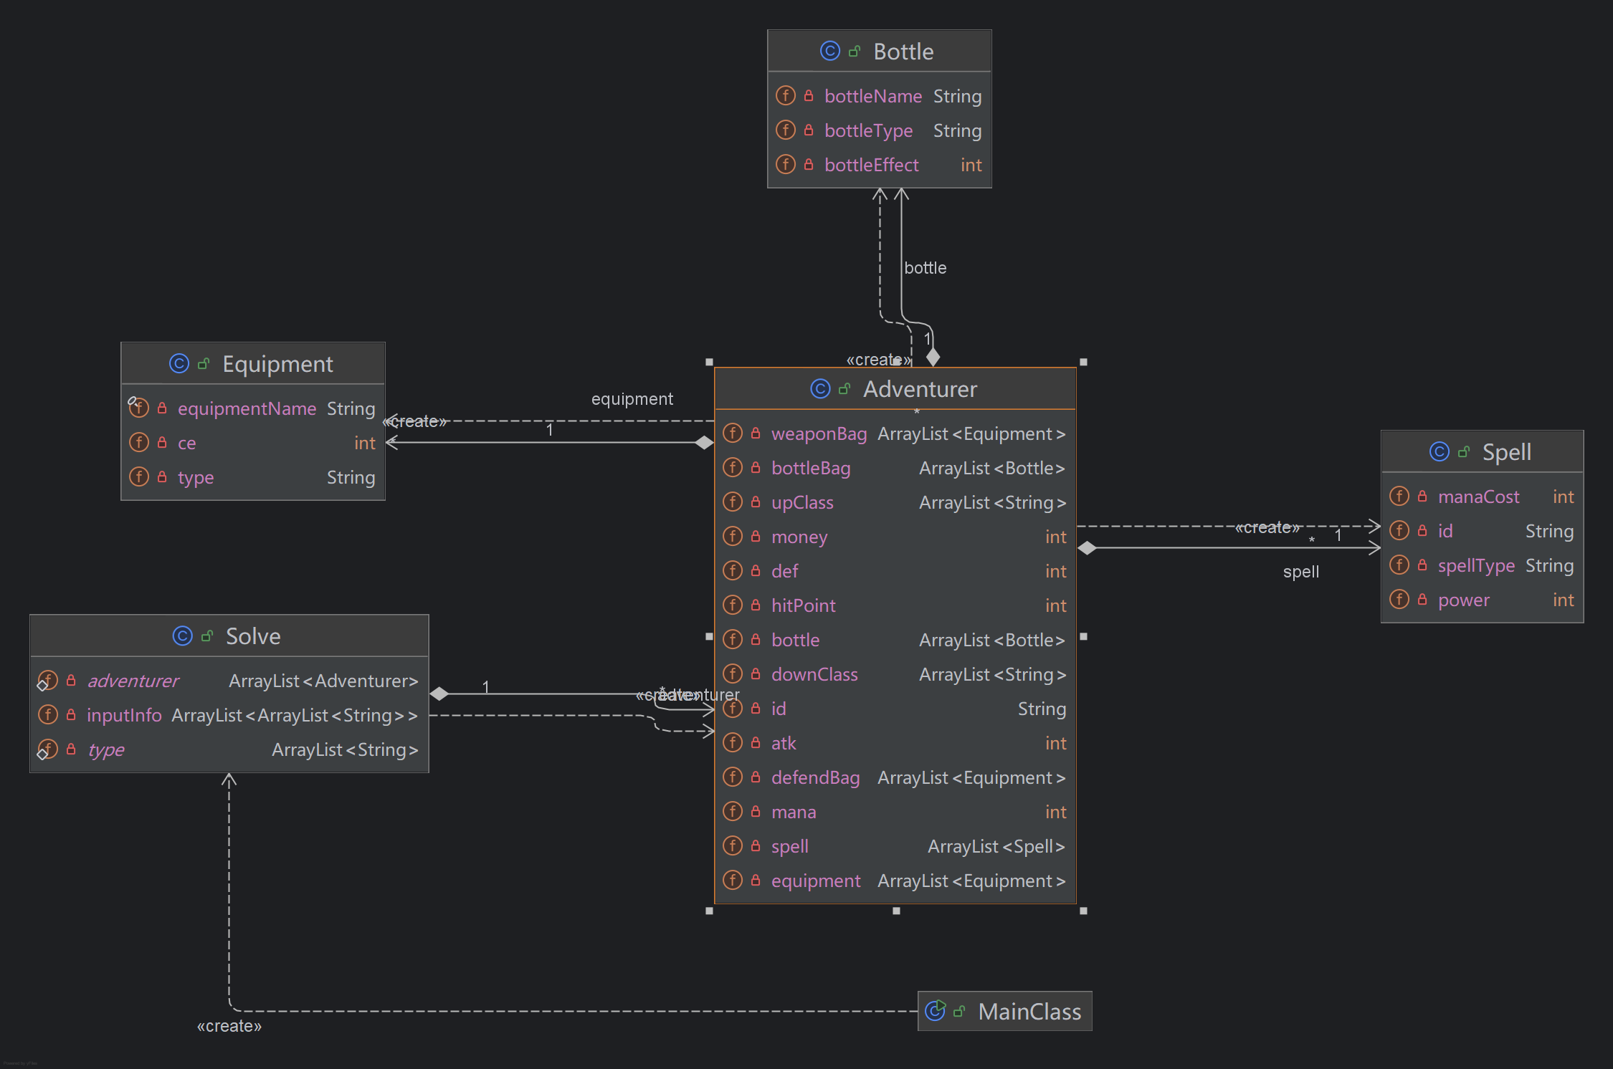Select the hitPoint field in Adventurer
Screen dimensions: 1613x1069
click(803, 605)
